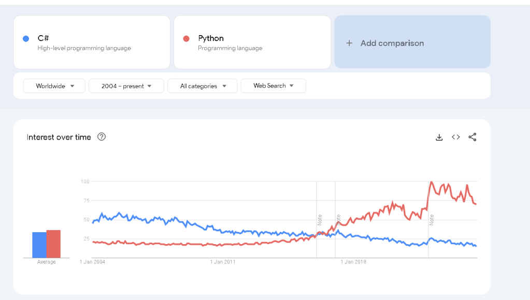530x300 pixels.
Task: Click the Note marker near 2022
Action: tap(431, 220)
